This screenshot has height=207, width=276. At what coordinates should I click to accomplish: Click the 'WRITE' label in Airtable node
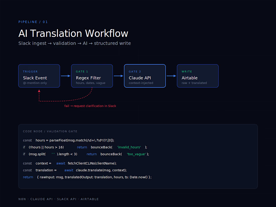(187, 72)
